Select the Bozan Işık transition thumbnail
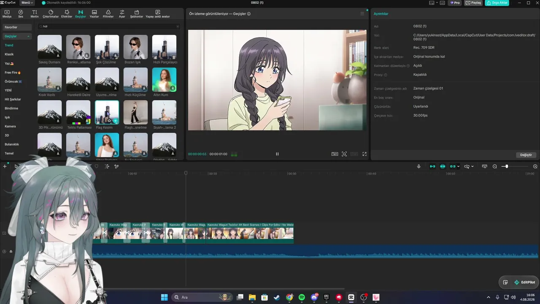Image resolution: width=540 pixels, height=304 pixels. pos(135,47)
